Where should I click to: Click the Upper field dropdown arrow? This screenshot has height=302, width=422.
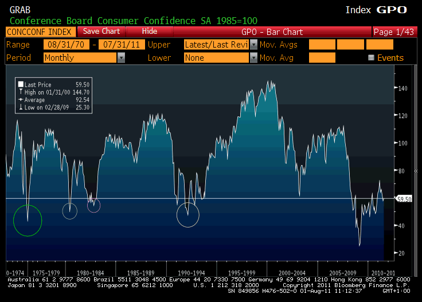[x=253, y=44]
